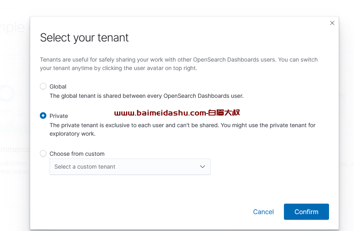Select the Global tenant radio button
The width and height of the screenshot is (354, 231).
point(43,86)
